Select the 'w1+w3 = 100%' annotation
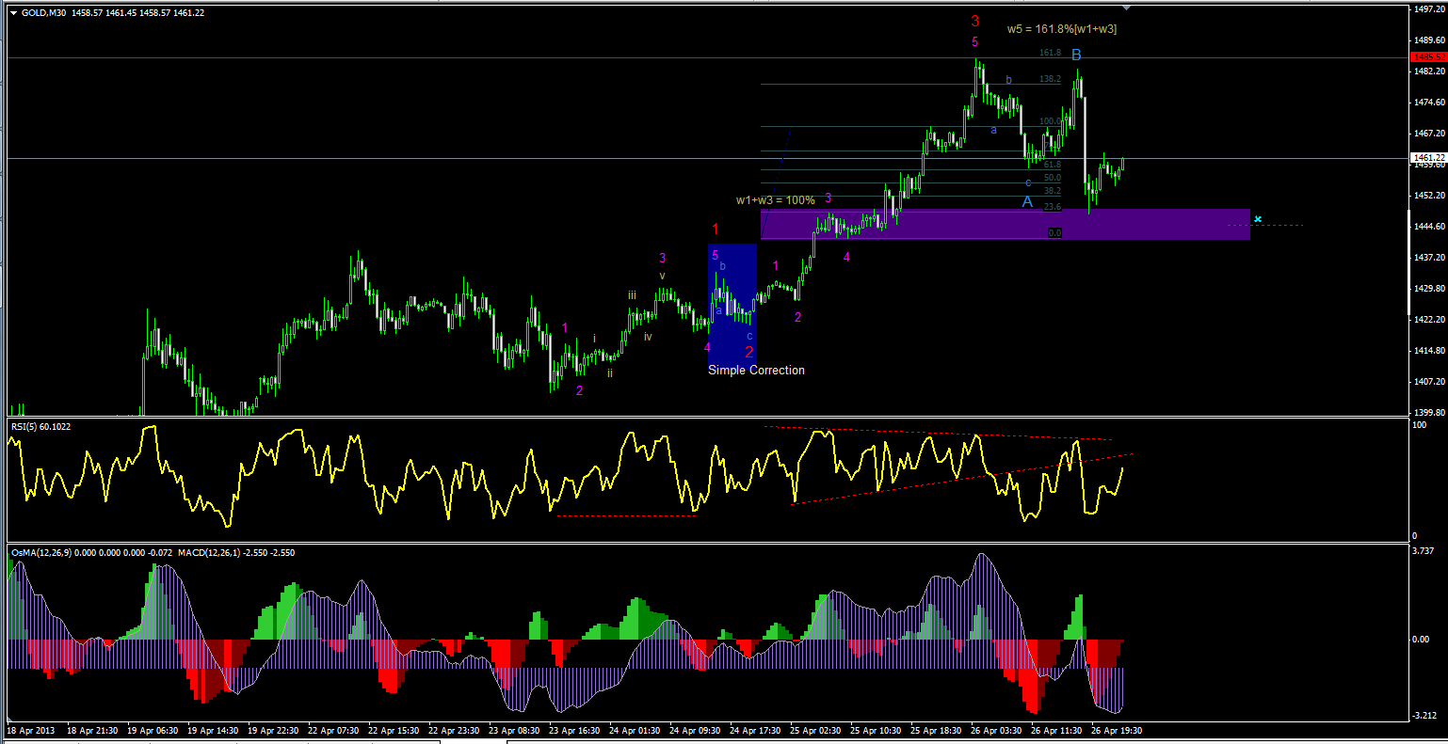The height and width of the screenshot is (744, 1448). (776, 200)
